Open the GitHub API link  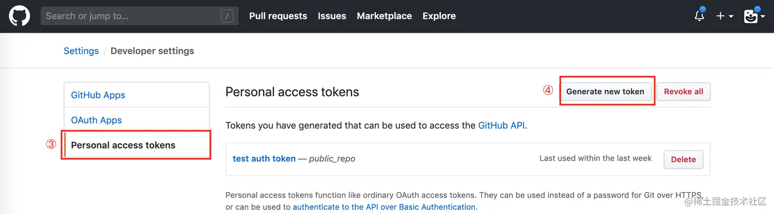[x=502, y=125]
